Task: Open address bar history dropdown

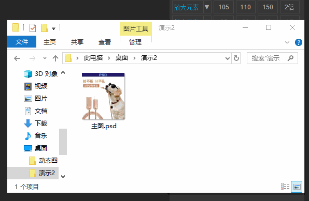Action: pyautogui.click(x=228, y=58)
